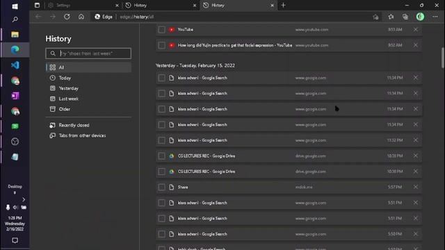The height and width of the screenshot is (250, 445).
Task: Filter history by Yesterday
Action: [88, 88]
